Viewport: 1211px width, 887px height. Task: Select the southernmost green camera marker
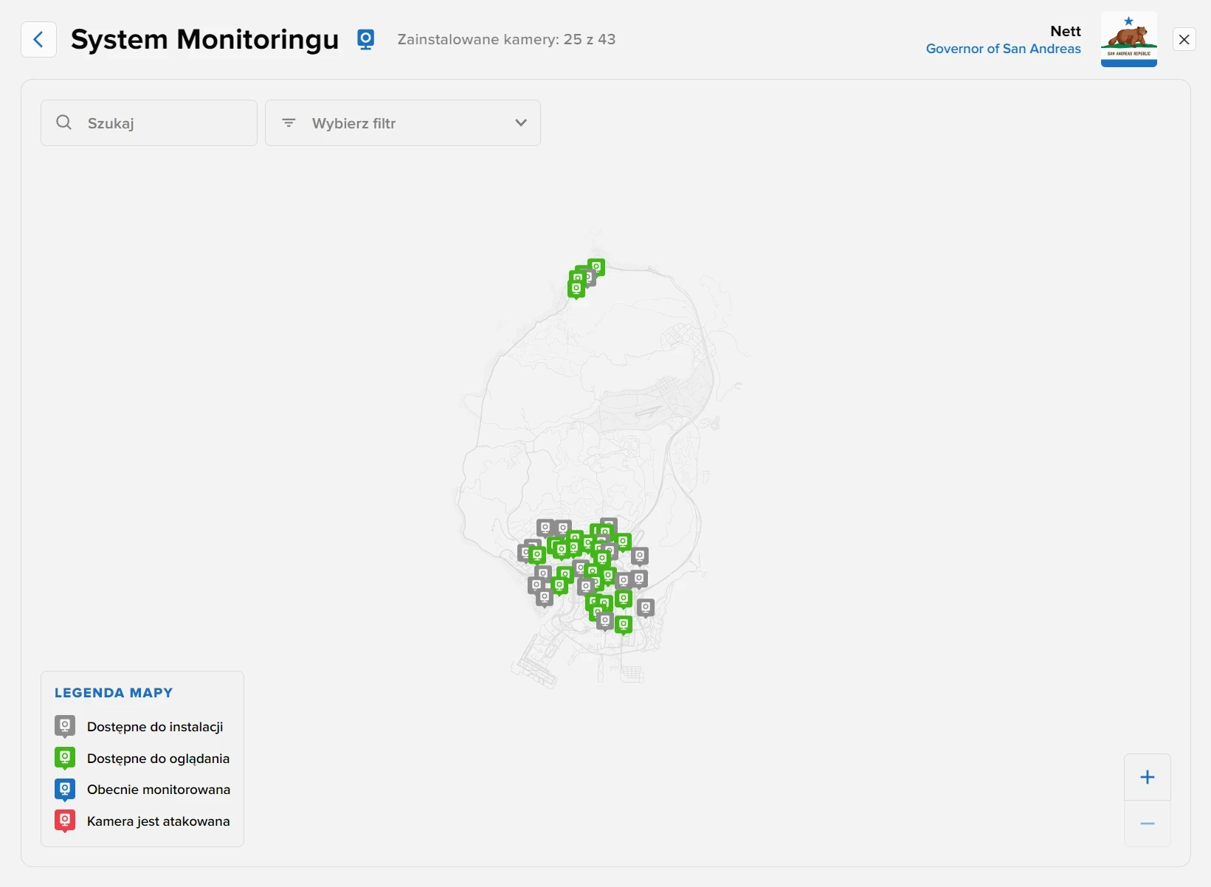click(624, 624)
